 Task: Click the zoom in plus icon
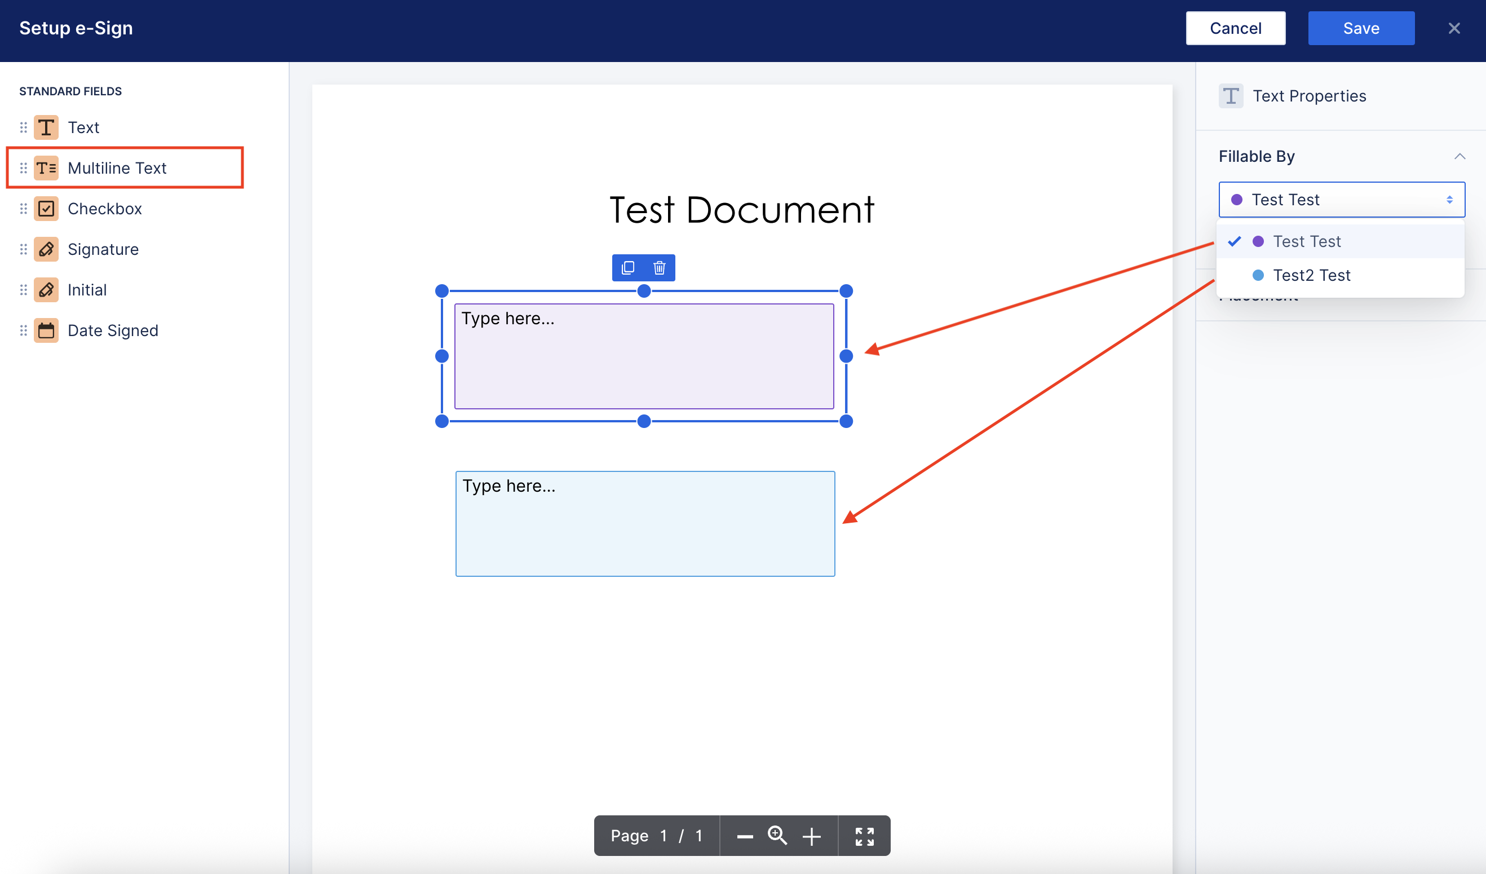811,836
